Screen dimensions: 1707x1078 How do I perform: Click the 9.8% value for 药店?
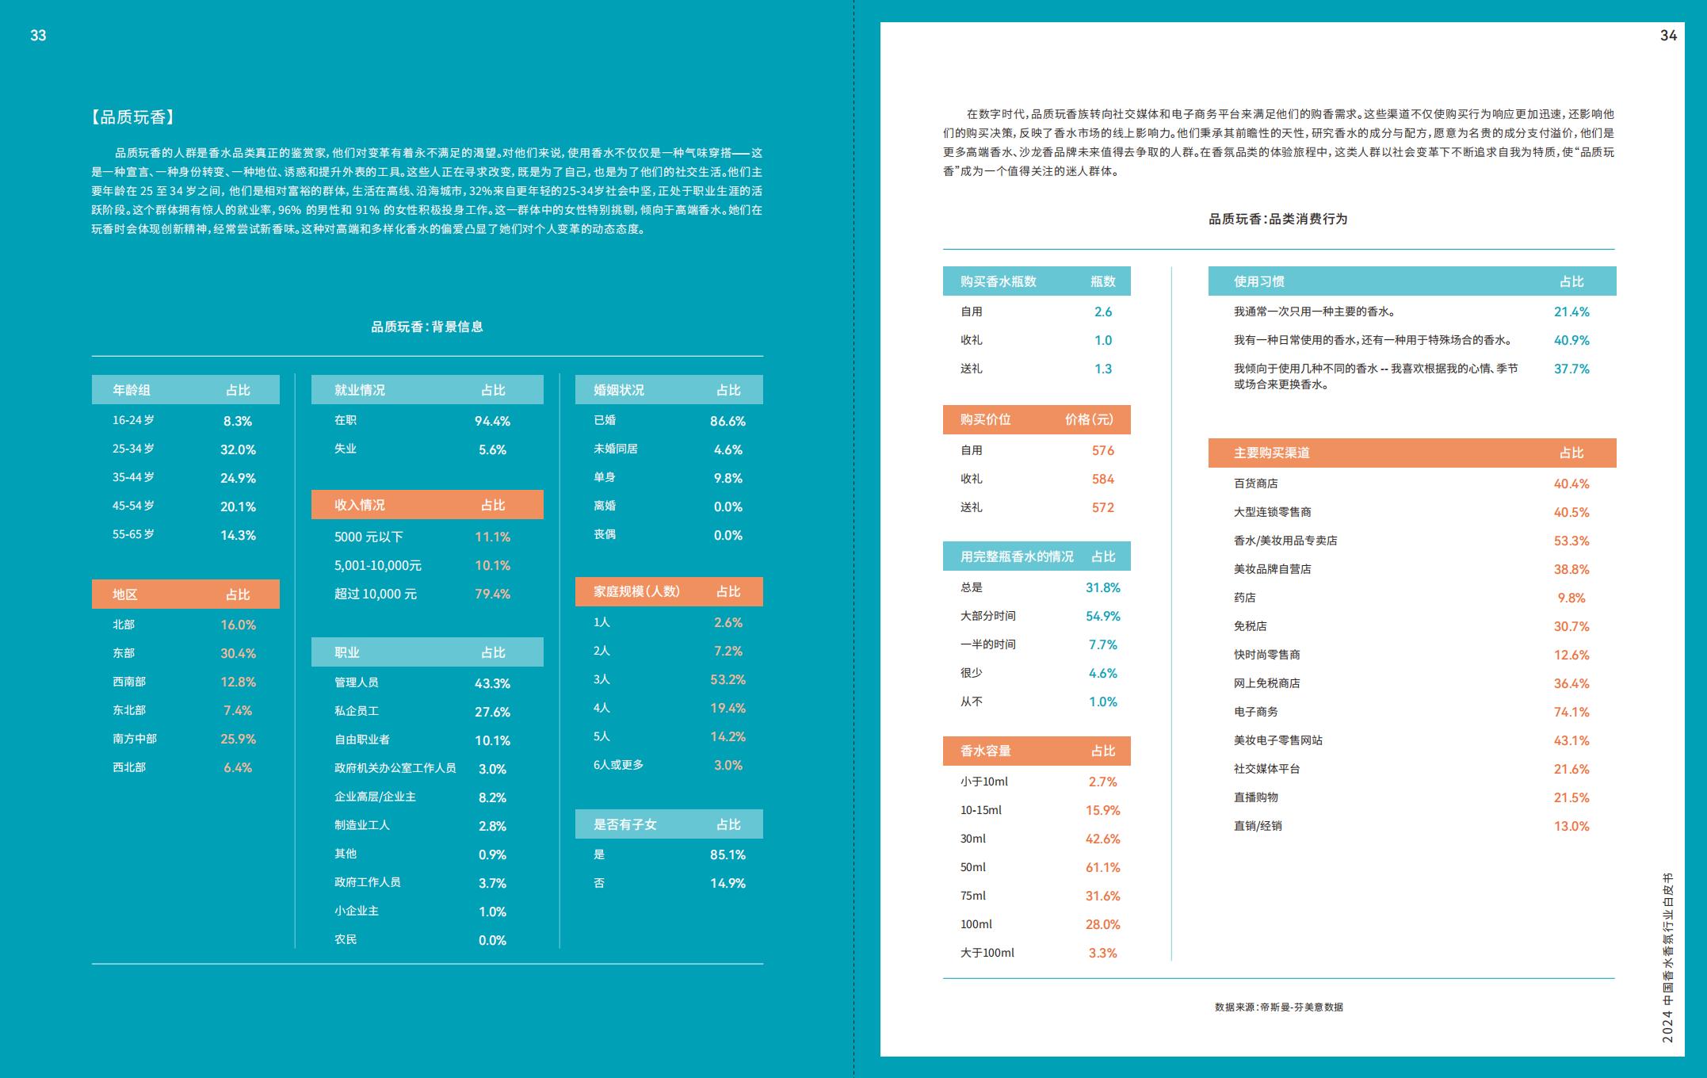click(1571, 598)
